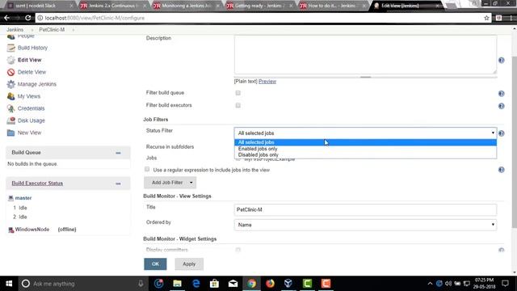Click the My Views icon
Image resolution: width=517 pixels, height=291 pixels.
tap(11, 96)
